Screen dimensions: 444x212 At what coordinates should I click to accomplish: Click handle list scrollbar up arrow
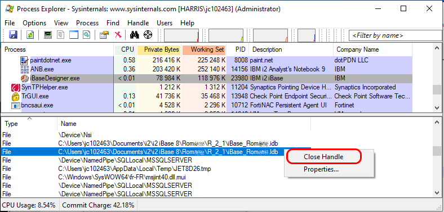click(x=437, y=123)
